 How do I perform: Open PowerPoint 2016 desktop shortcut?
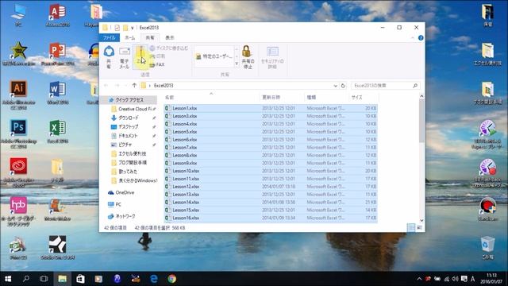coord(58,55)
